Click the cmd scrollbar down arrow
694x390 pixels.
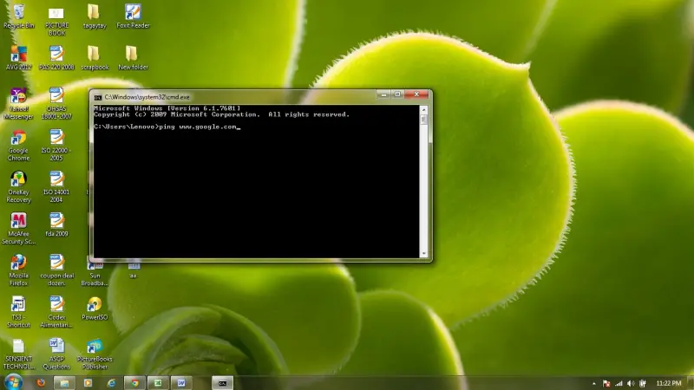click(x=423, y=254)
